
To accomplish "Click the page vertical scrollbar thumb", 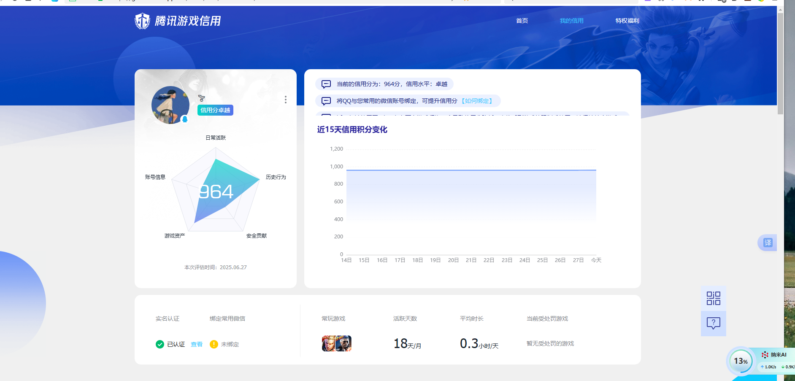I will point(780,63).
